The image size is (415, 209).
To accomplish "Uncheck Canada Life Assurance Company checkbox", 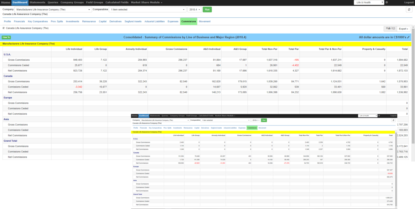I will tap(4, 28).
